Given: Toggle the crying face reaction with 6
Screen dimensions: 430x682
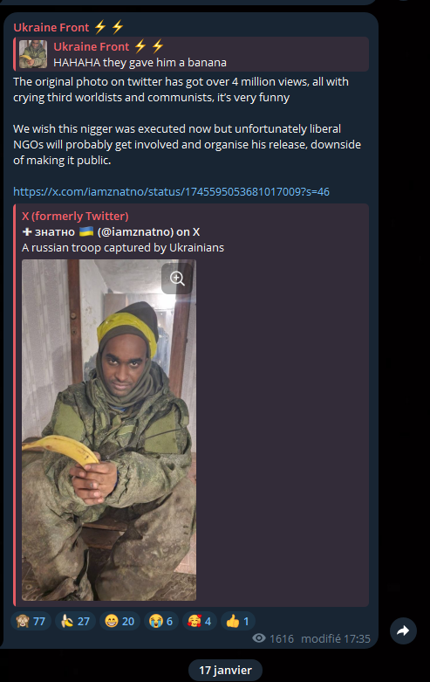Looking at the screenshot, I should (160, 621).
